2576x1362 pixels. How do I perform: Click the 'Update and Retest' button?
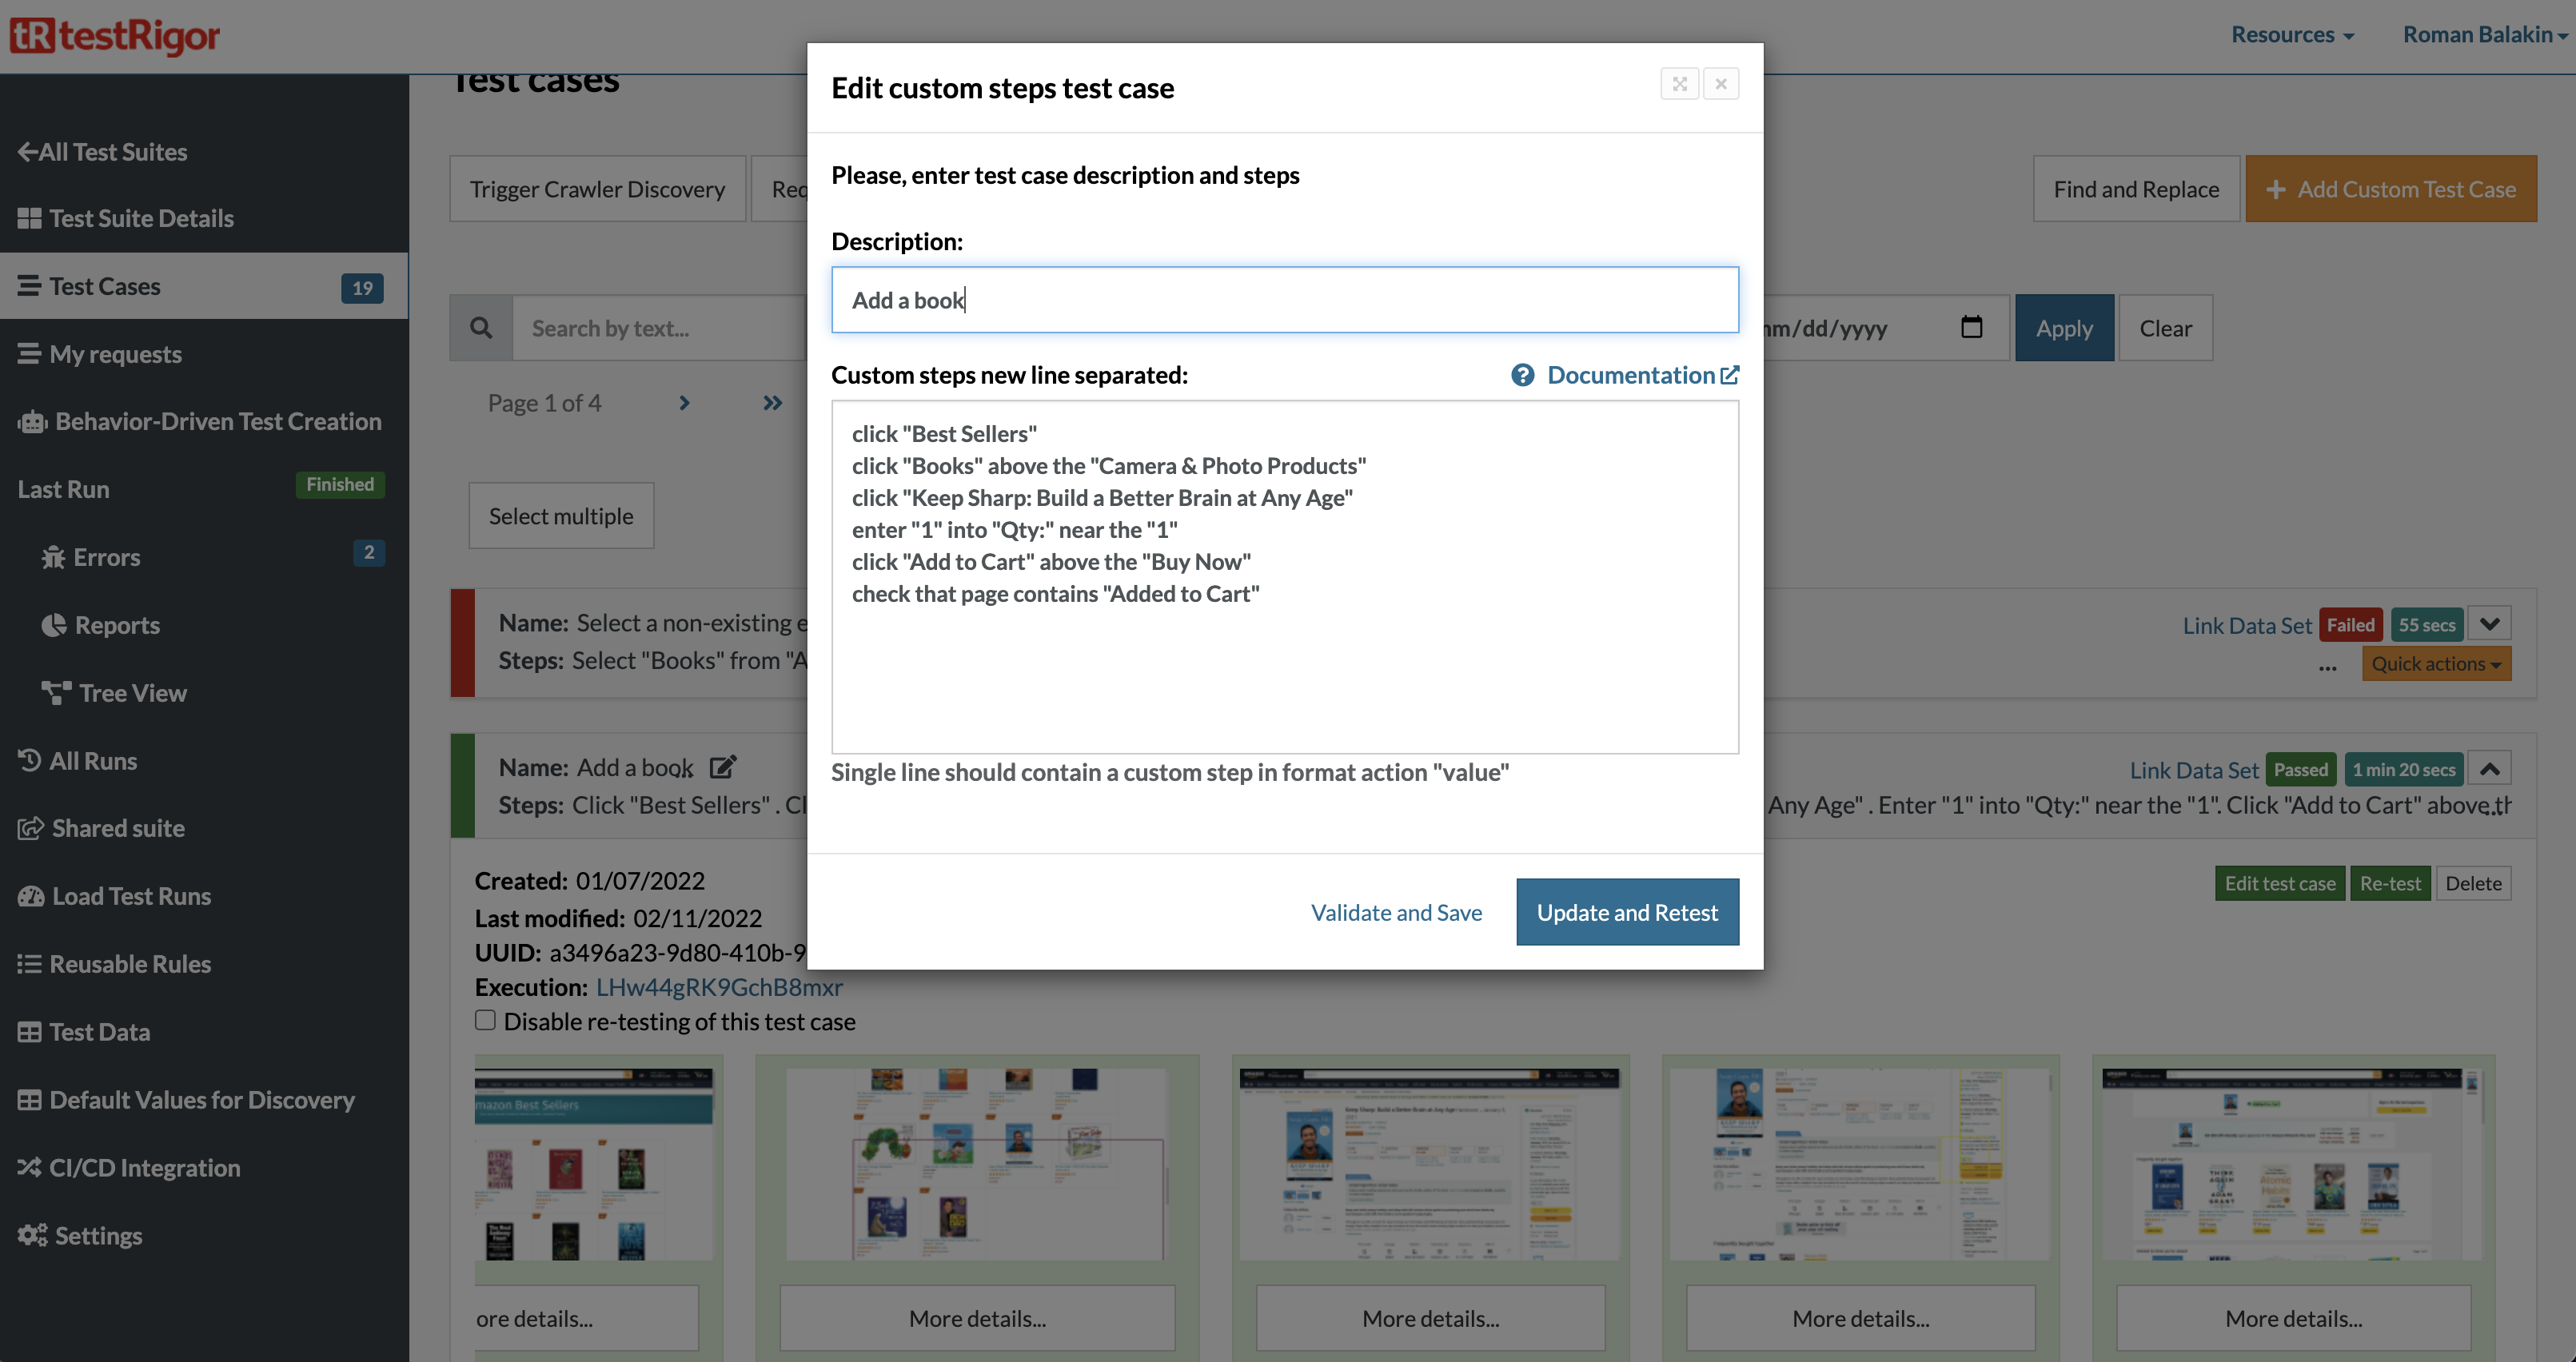pos(1627,911)
